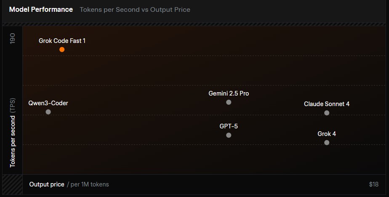Click the GPT-5 gray data point

[229, 135]
